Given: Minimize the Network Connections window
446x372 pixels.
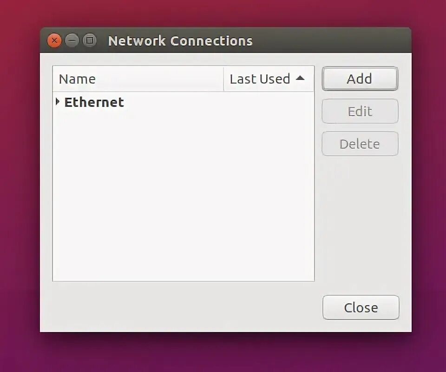Looking at the screenshot, I should click(72, 40).
